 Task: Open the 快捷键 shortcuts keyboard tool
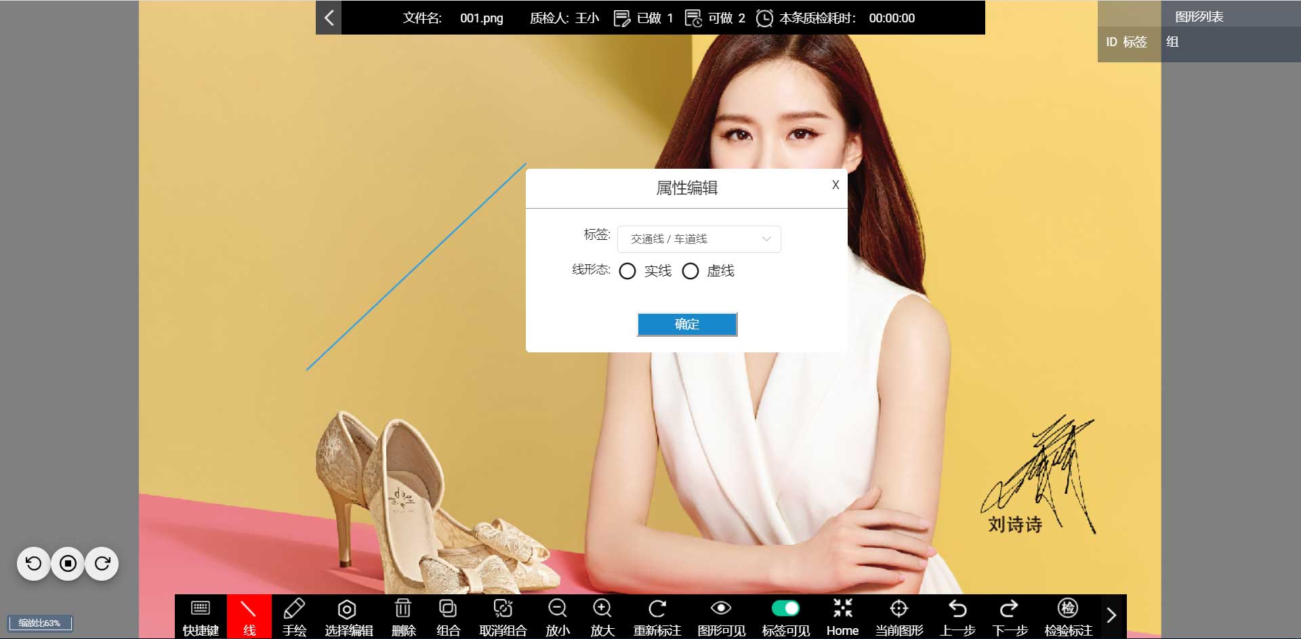(201, 617)
